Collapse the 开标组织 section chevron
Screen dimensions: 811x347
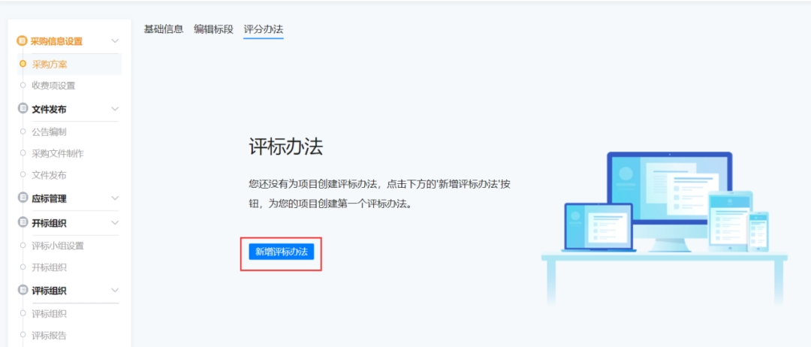tap(115, 223)
